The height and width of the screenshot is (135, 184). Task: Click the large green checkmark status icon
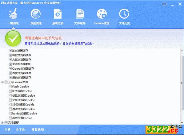[x=13, y=38]
